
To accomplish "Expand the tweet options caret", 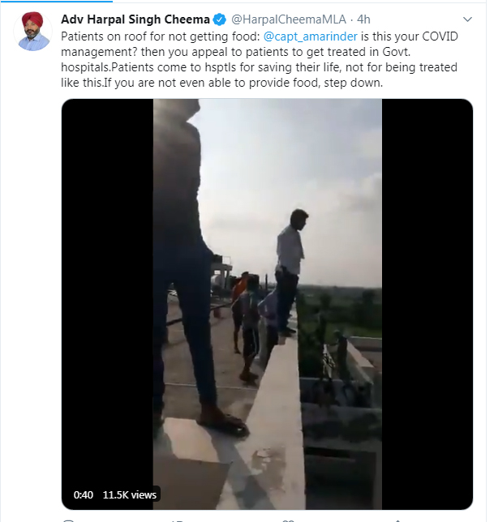I will 466,19.
